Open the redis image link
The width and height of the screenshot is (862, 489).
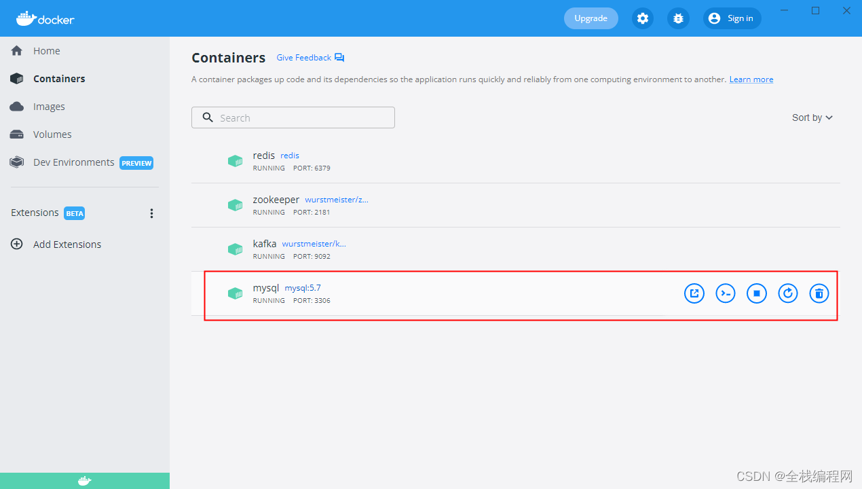(290, 156)
